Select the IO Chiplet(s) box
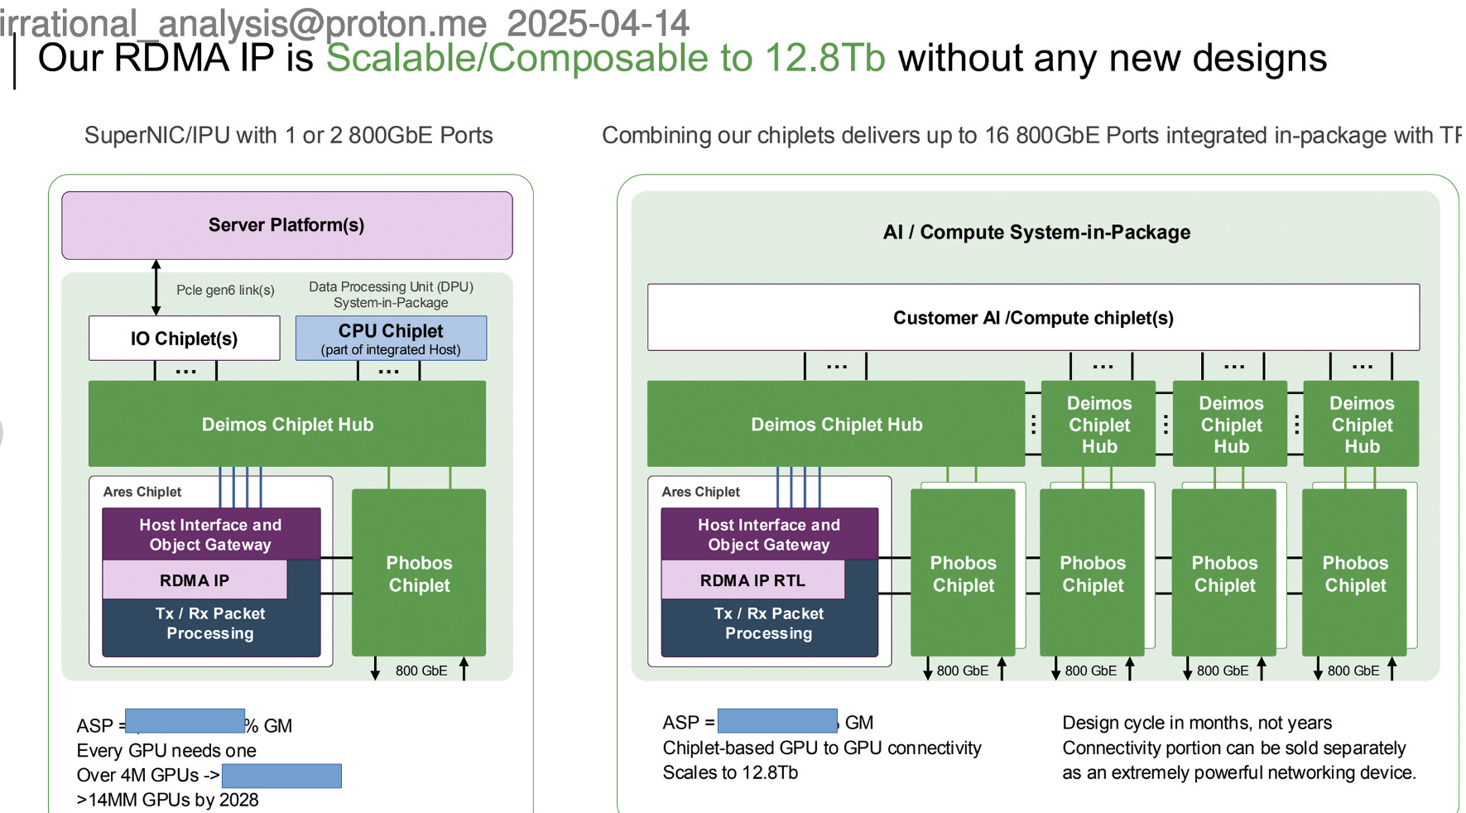Screen dimensions: 1466x813 point(185,338)
